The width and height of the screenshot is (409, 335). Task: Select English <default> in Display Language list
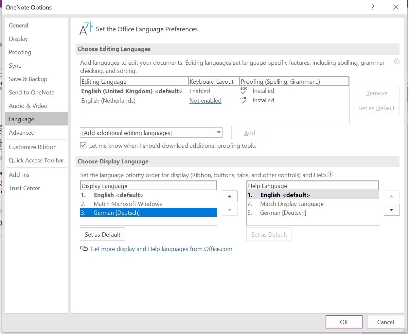149,195
